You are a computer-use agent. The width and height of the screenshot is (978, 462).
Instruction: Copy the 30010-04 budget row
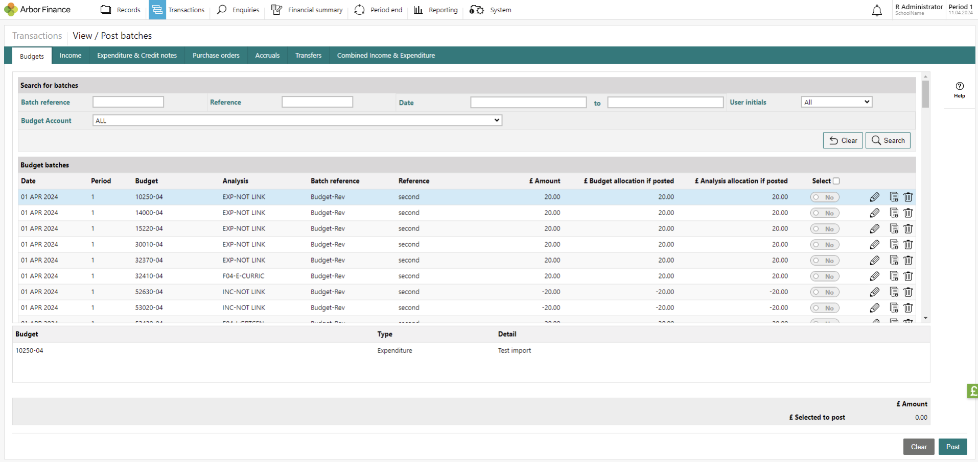(x=894, y=245)
